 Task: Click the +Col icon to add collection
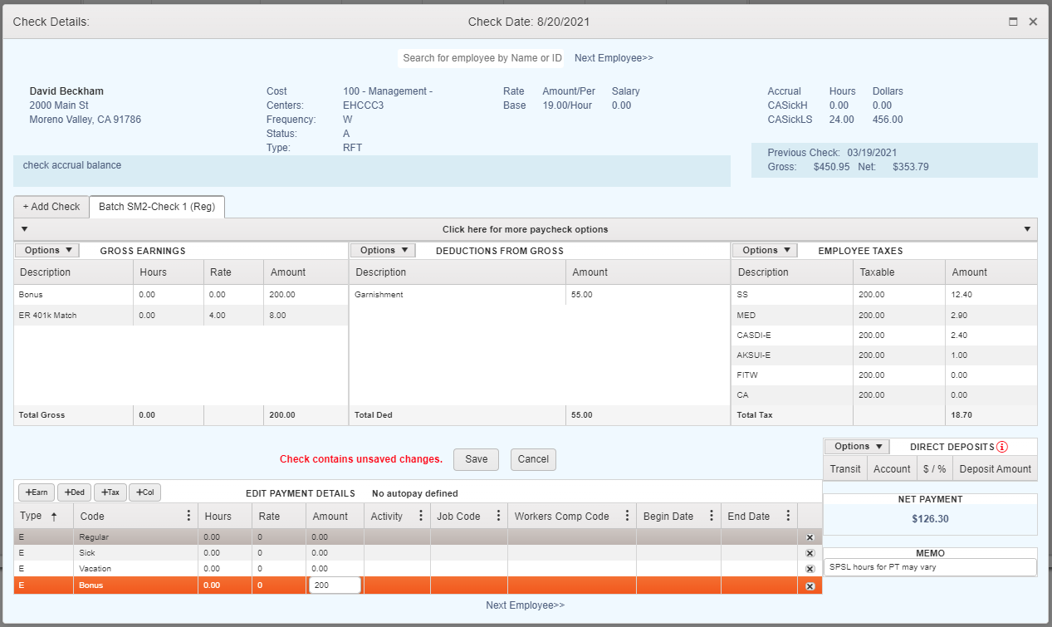(x=144, y=492)
